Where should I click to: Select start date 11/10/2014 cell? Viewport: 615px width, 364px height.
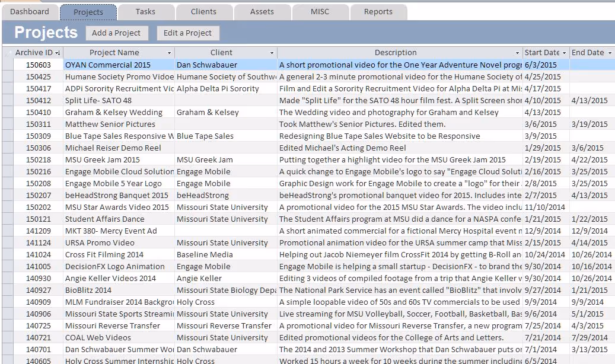pyautogui.click(x=546, y=207)
